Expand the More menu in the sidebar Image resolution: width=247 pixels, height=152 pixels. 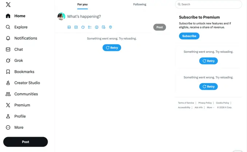coord(19,128)
